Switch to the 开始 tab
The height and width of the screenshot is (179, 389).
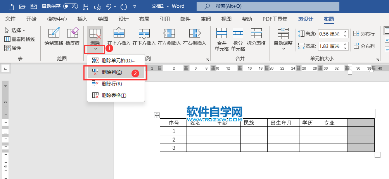pyautogui.click(x=31, y=19)
